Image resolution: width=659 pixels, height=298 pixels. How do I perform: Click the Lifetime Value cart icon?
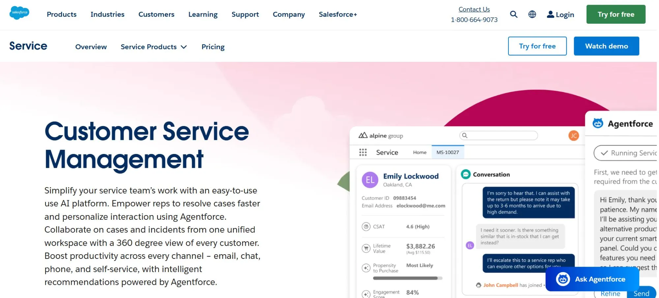coord(366,248)
